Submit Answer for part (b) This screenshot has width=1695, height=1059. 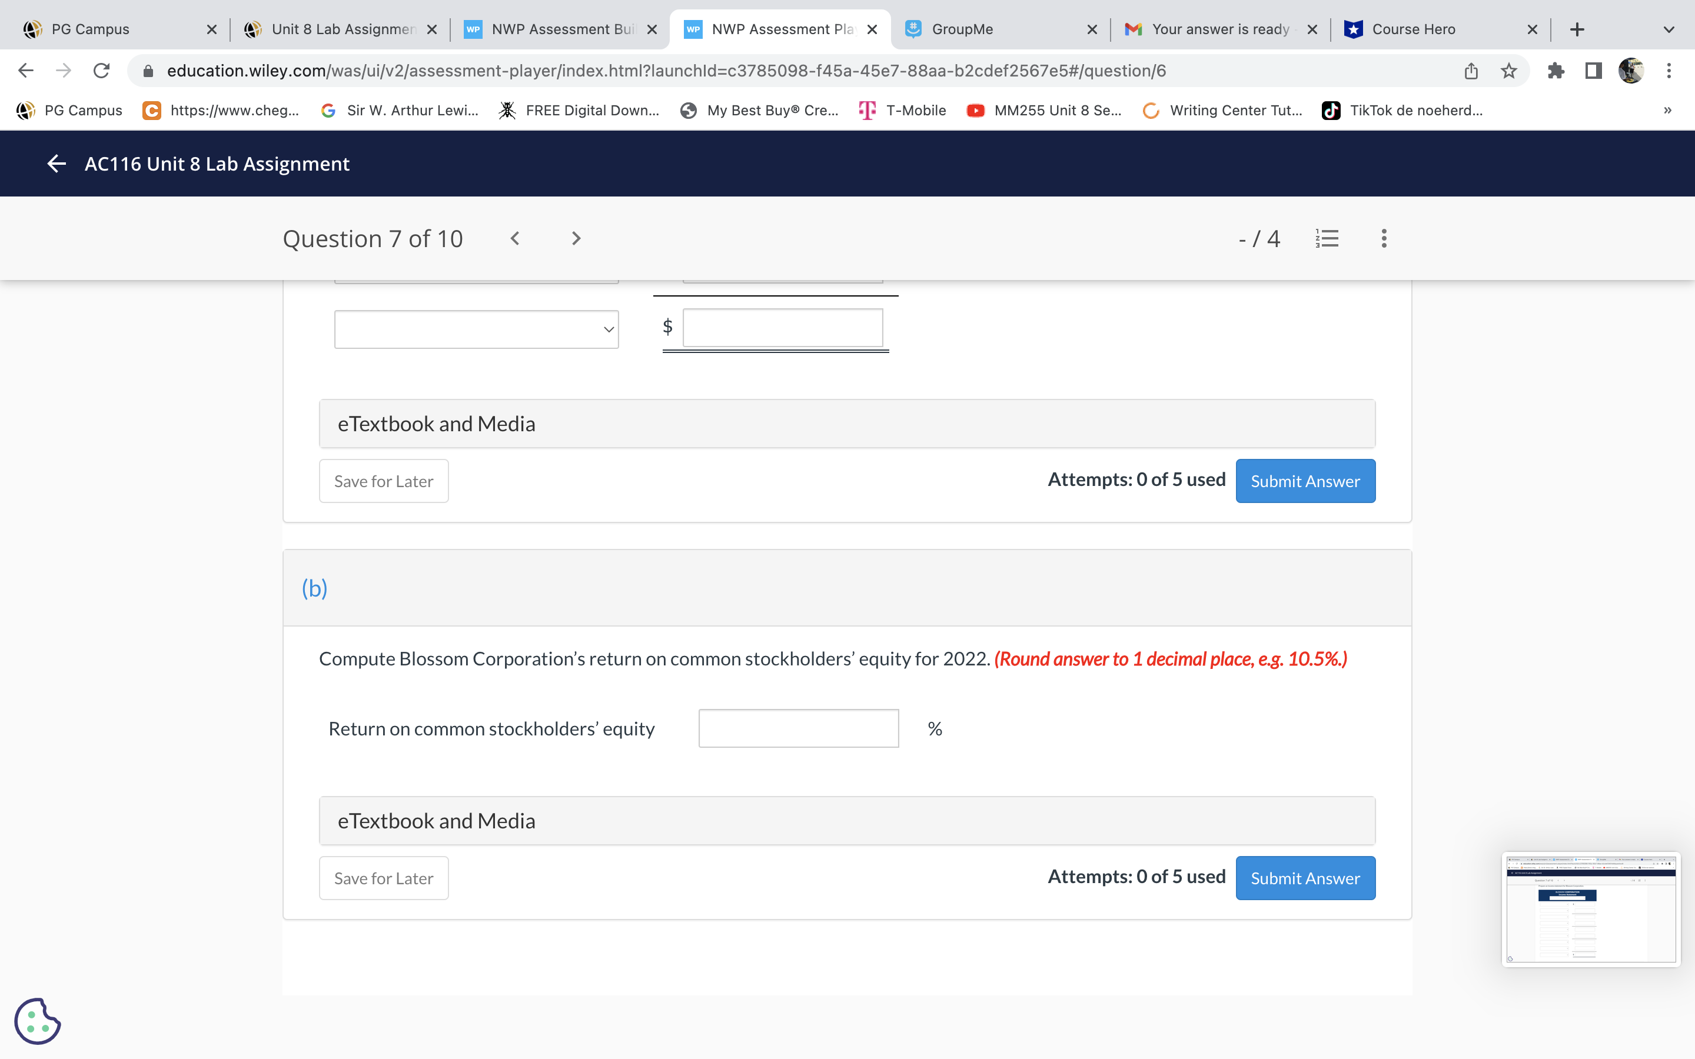(x=1305, y=878)
